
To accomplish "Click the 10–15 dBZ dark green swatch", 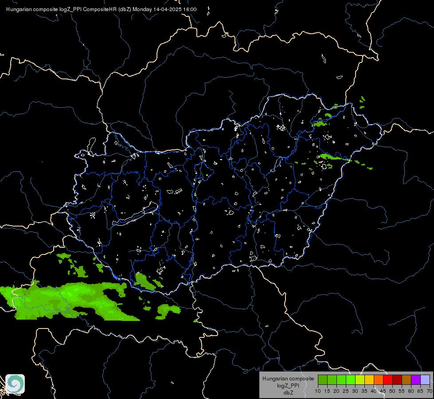I will (x=323, y=379).
